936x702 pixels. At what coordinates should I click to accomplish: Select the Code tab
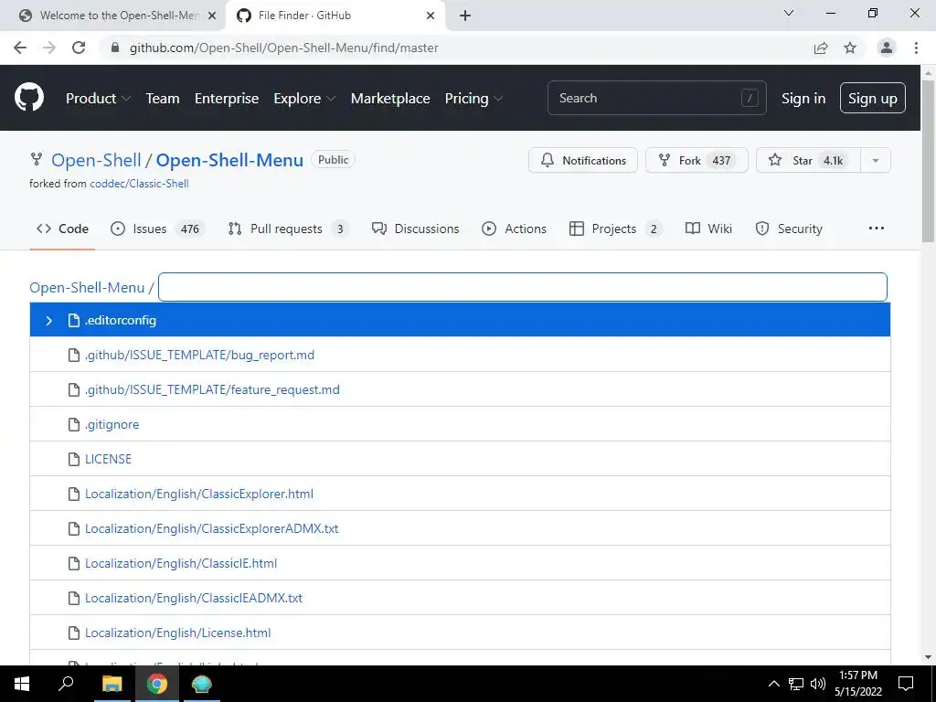click(x=62, y=229)
